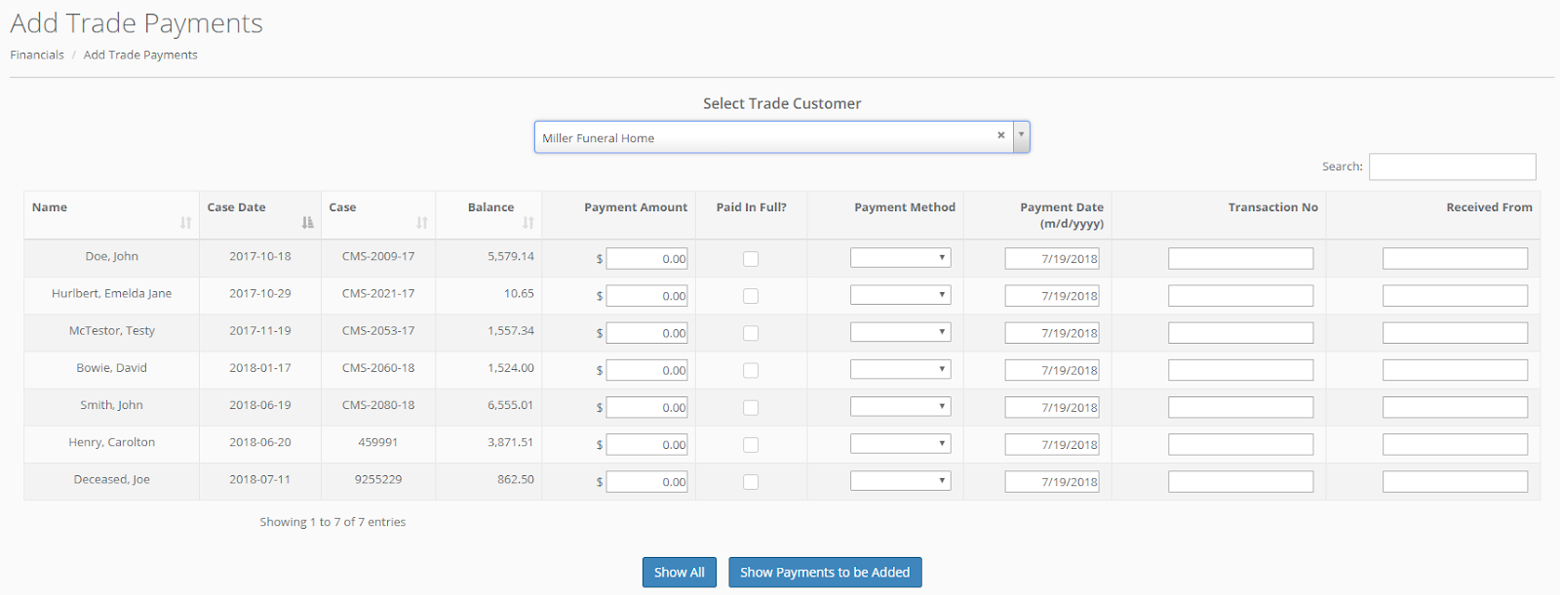Click Show Payments to be Added
Image resolution: width=1560 pixels, height=595 pixels.
[825, 573]
